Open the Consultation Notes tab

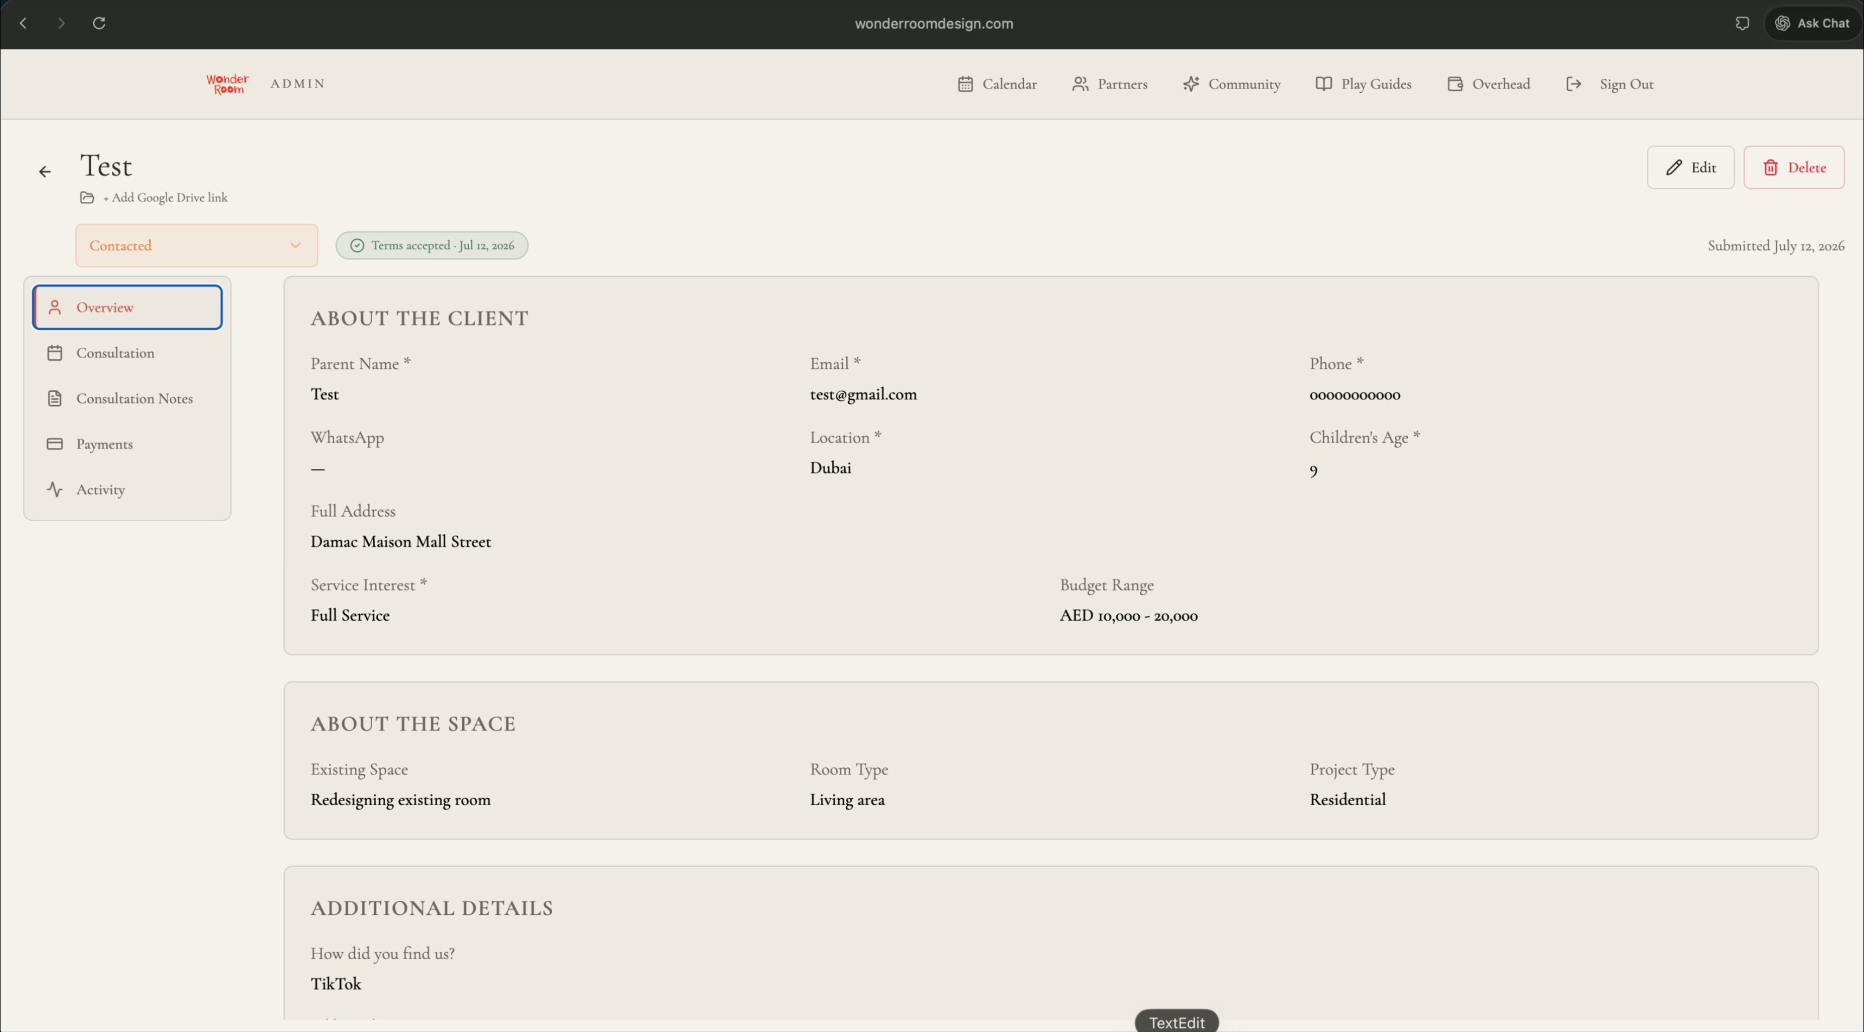127,399
